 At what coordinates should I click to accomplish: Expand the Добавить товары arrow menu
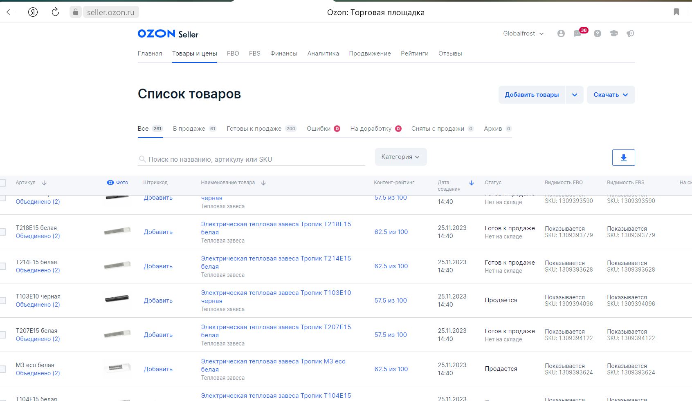point(575,95)
